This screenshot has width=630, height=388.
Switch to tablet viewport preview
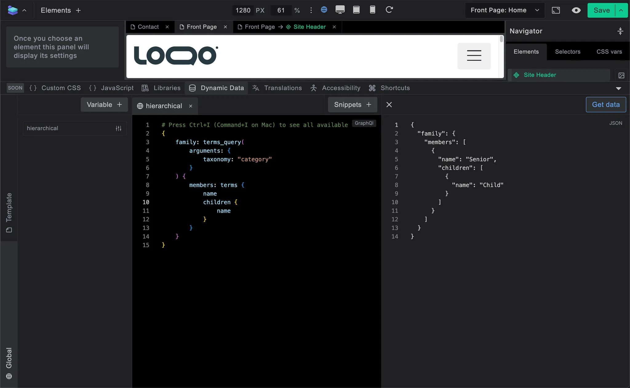click(356, 10)
